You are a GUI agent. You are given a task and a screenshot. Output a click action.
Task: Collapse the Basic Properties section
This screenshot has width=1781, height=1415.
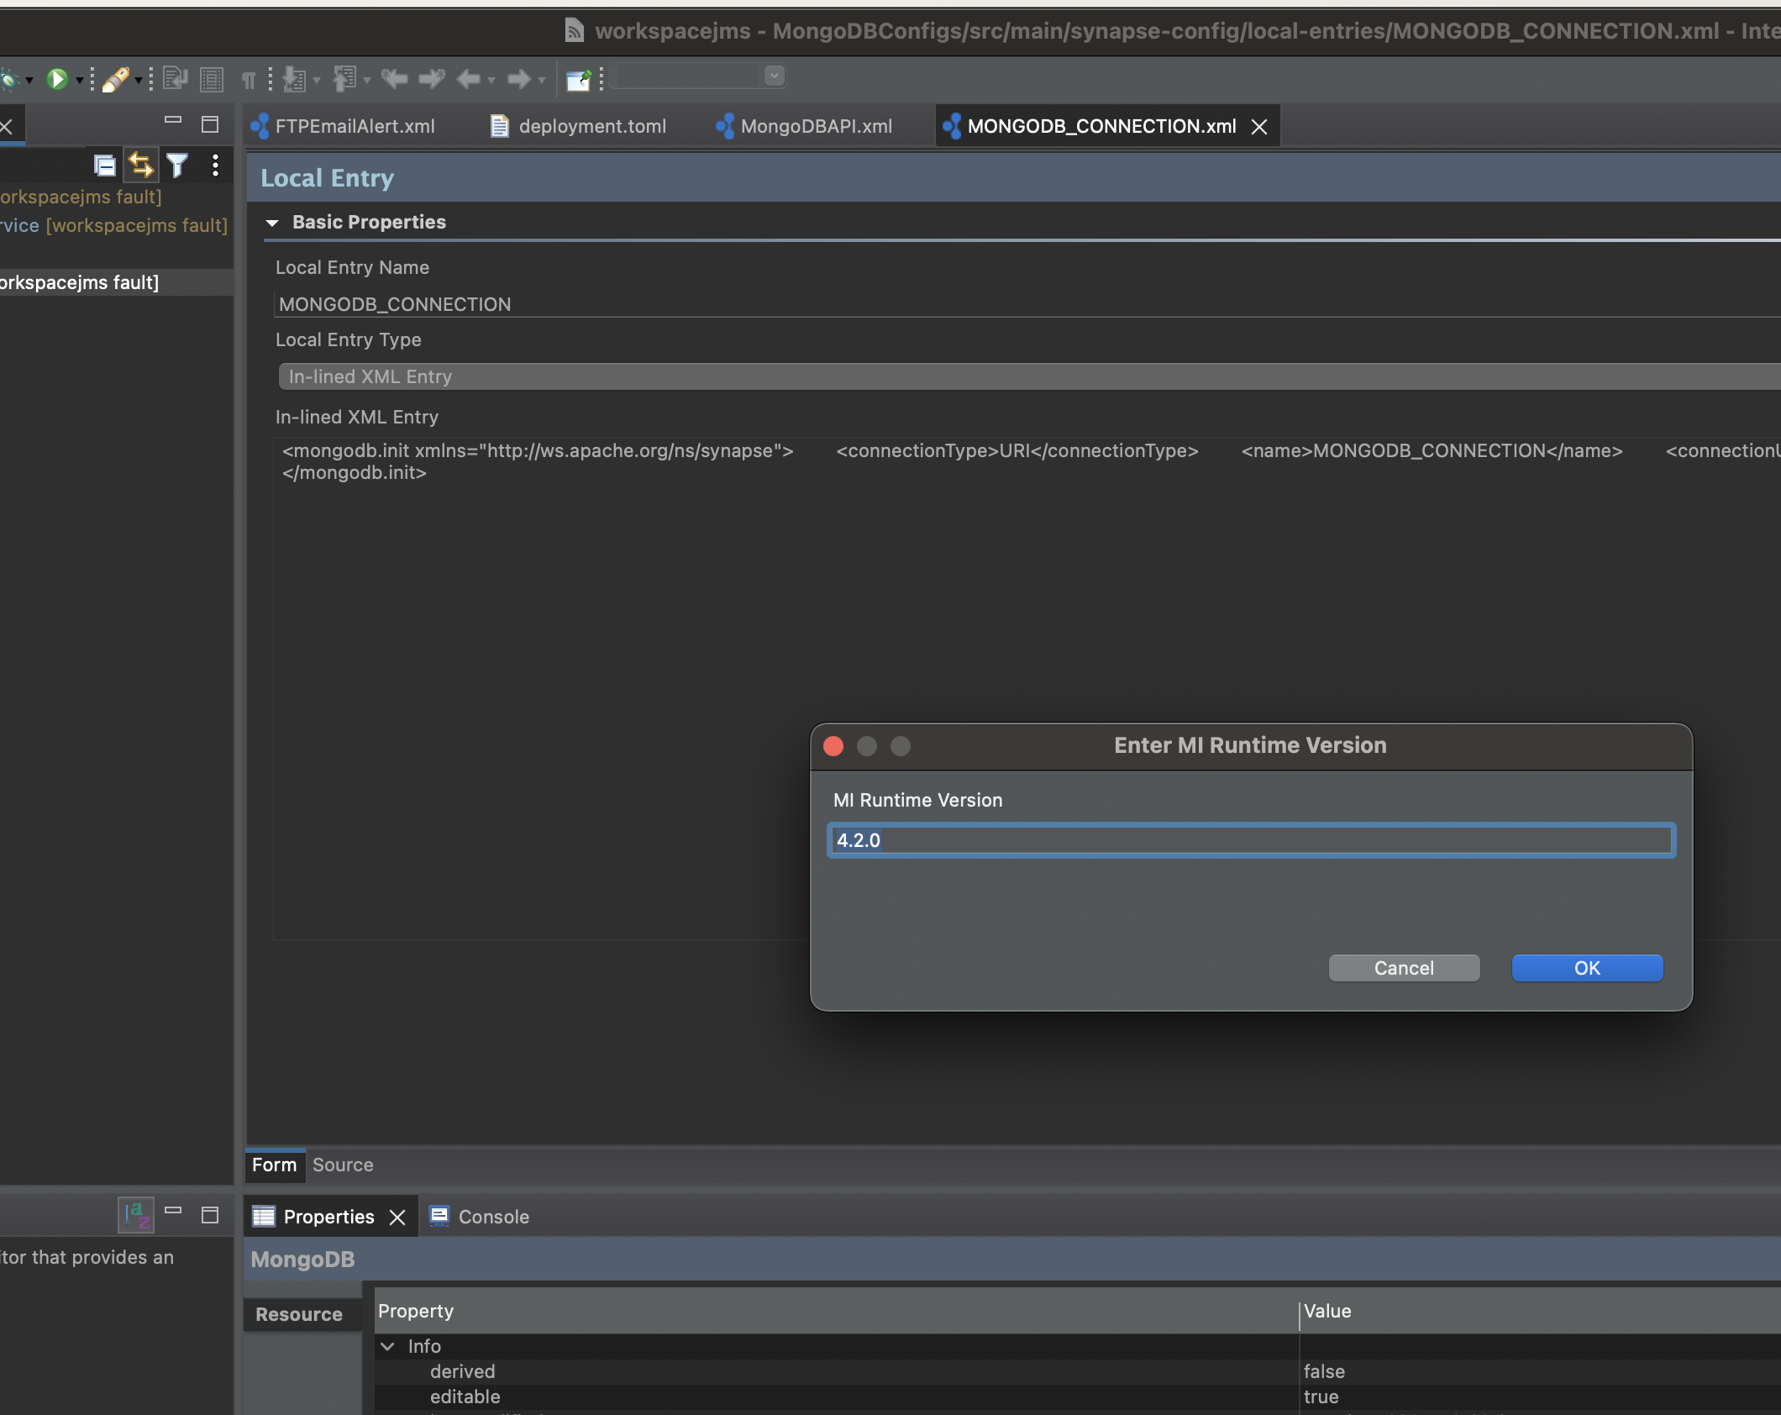(x=271, y=223)
